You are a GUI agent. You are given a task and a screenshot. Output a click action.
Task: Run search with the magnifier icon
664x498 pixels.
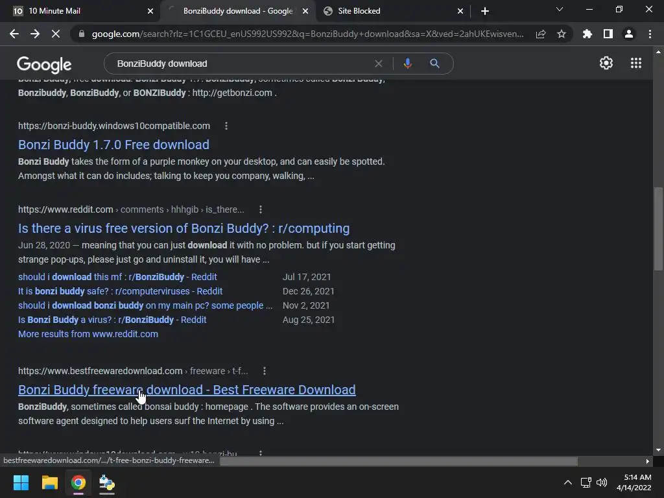(434, 64)
